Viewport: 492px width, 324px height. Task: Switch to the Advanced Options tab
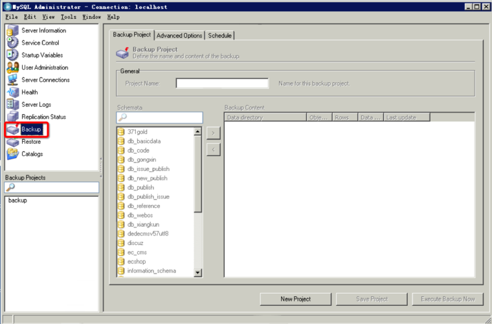pos(179,36)
